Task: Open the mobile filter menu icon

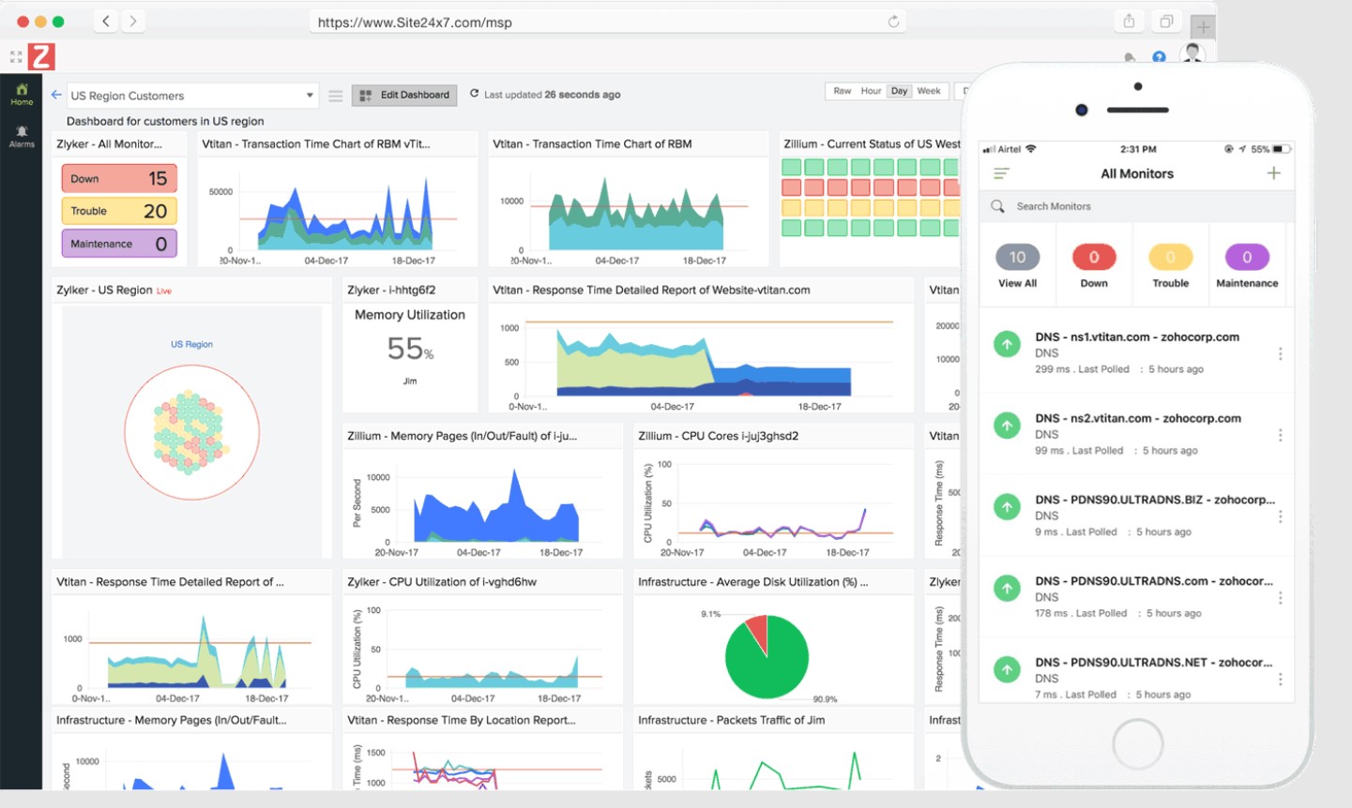Action: (x=1001, y=173)
